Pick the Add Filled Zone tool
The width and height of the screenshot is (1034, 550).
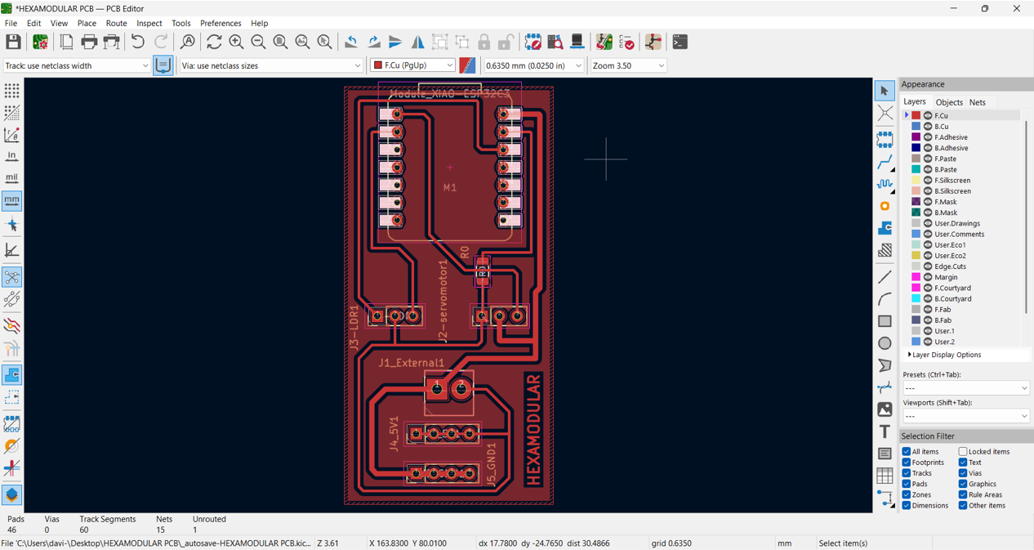coord(885,229)
